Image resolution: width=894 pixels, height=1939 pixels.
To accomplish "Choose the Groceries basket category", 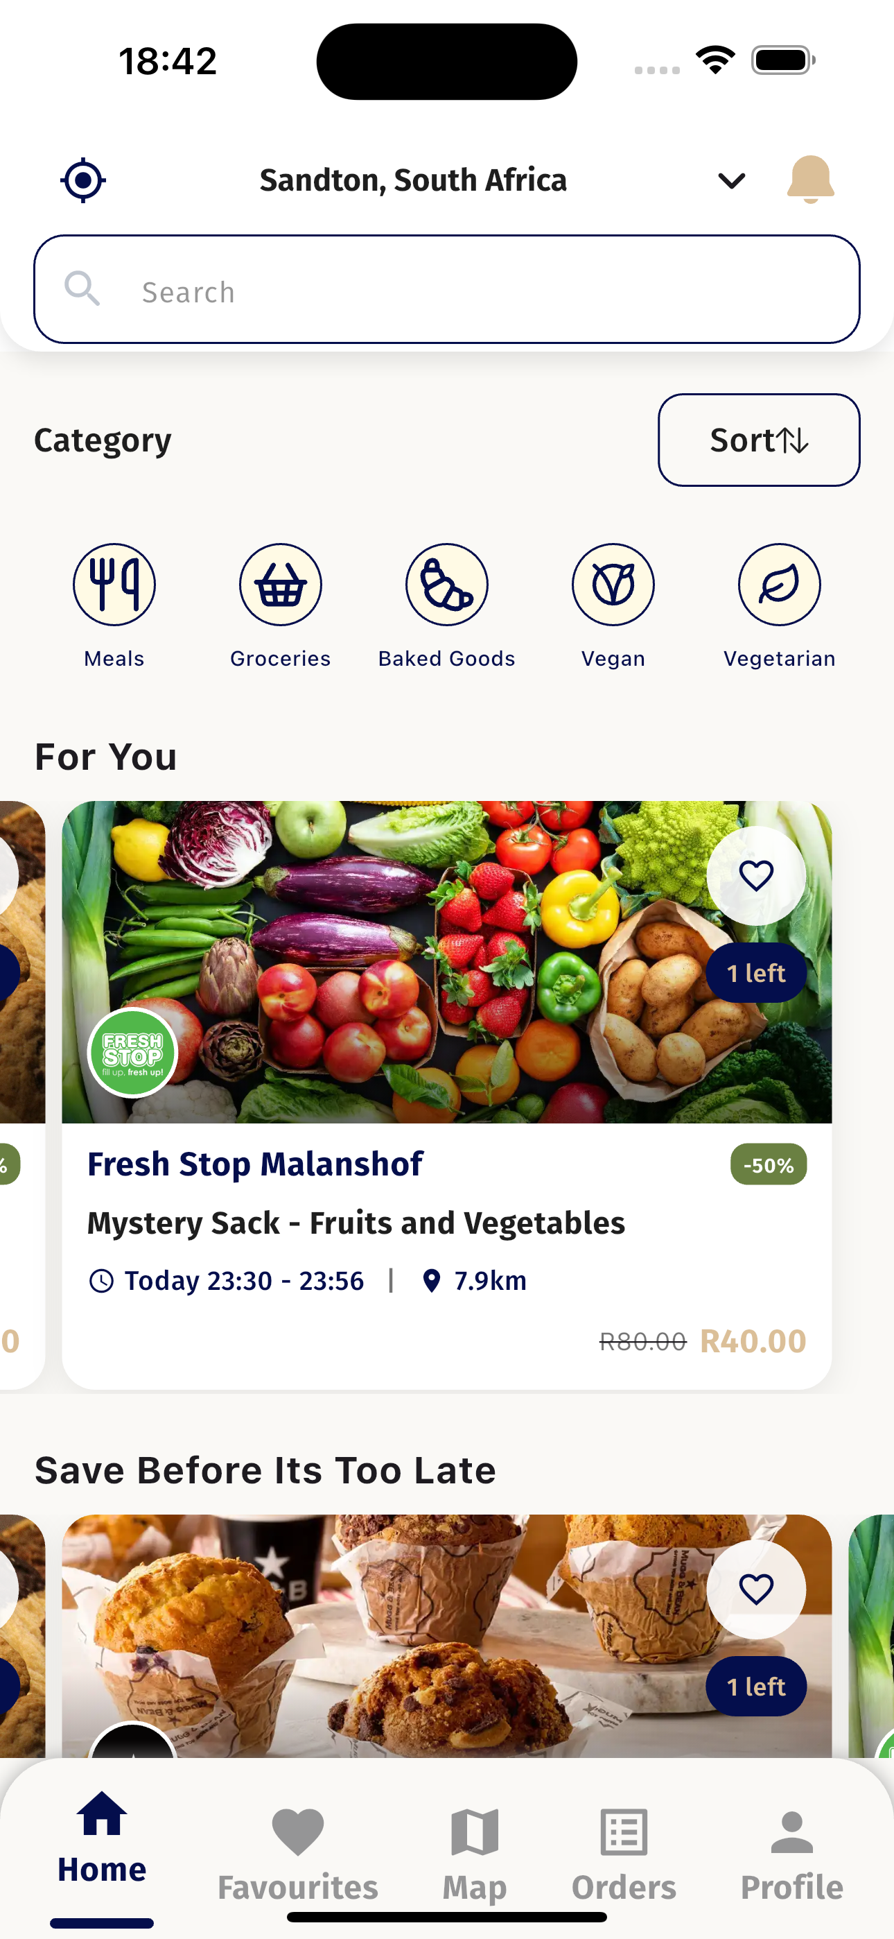I will (281, 585).
